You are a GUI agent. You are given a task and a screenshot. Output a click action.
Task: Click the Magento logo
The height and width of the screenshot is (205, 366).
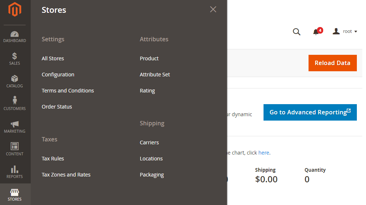coord(15,10)
